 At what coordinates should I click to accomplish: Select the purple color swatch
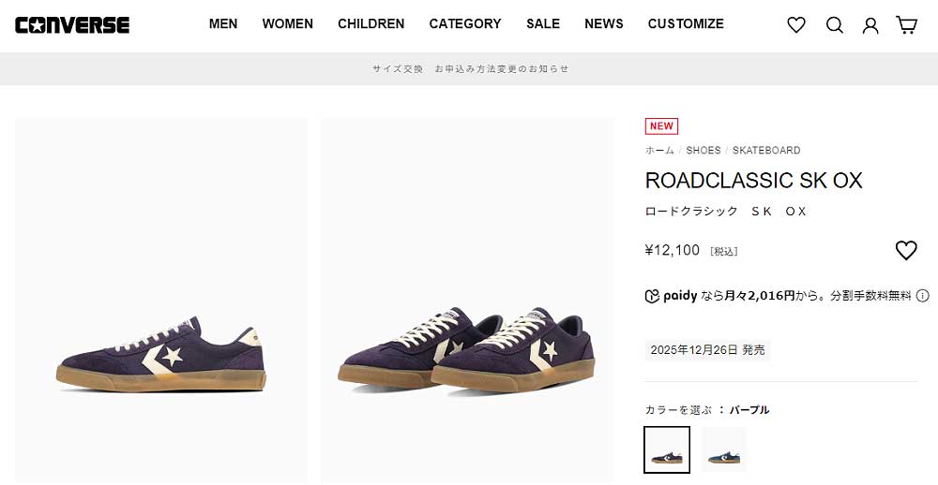tap(667, 449)
